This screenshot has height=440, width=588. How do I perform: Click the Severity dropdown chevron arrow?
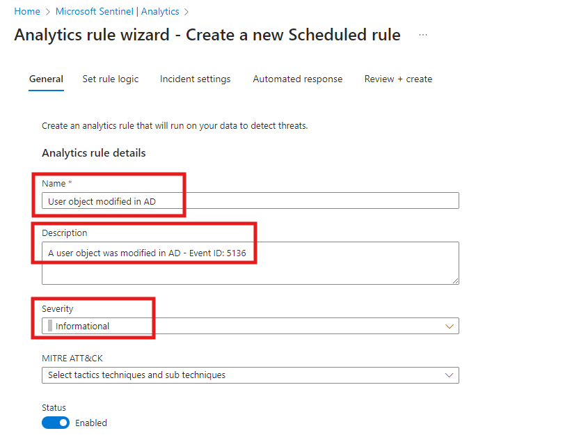click(x=450, y=326)
